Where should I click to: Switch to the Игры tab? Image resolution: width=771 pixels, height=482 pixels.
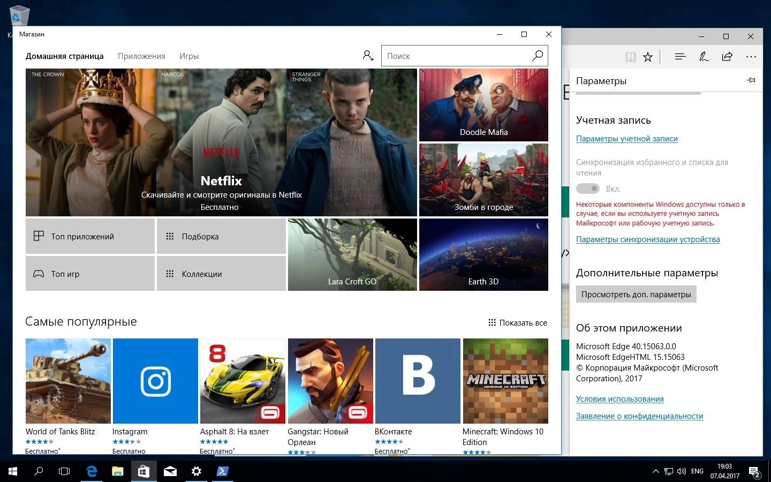189,56
